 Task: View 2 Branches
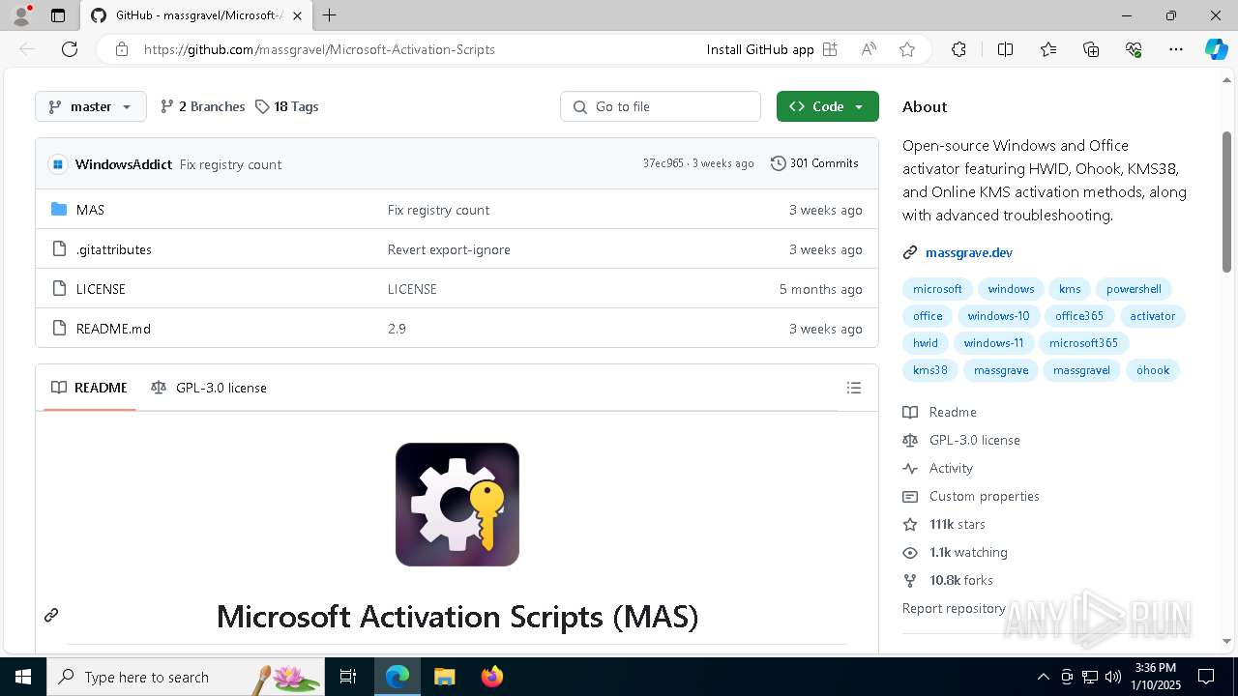pos(202,106)
